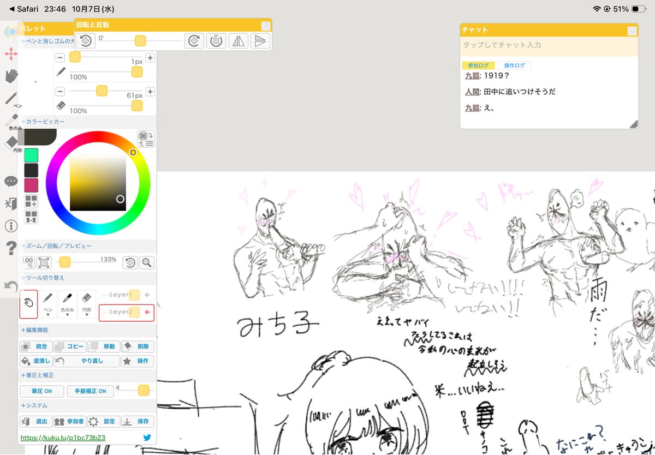Click the rotation angle slider handle
The image size is (655, 455).
(x=140, y=40)
